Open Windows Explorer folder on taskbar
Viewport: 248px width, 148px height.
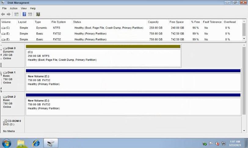21,143
